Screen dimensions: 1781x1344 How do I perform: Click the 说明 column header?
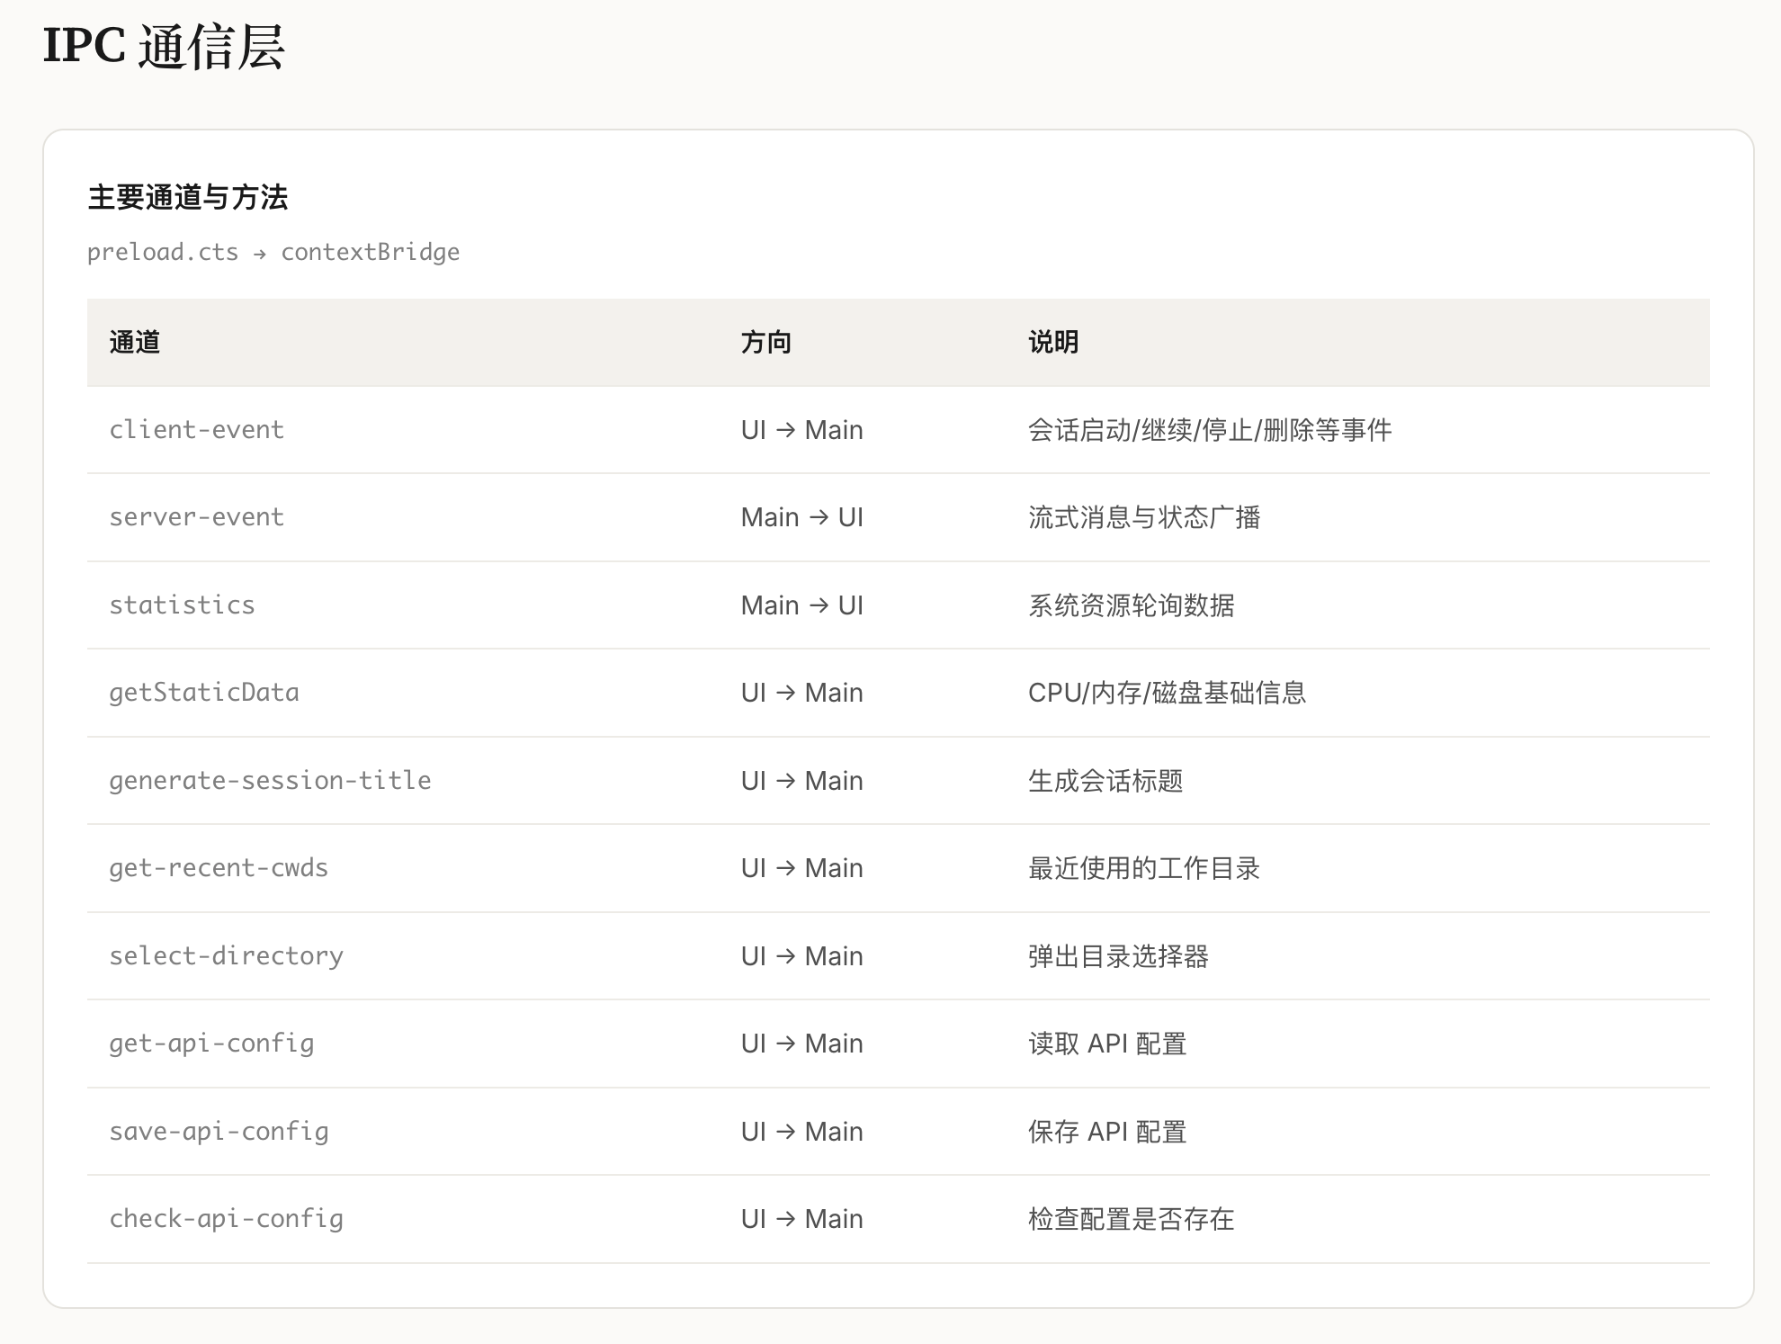[1052, 342]
